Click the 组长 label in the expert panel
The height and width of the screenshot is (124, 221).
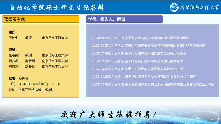tap(12, 32)
